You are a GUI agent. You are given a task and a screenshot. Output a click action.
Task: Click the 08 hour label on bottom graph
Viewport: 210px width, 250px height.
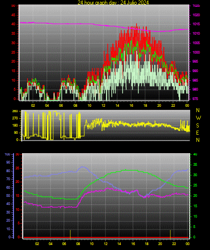(78, 244)
